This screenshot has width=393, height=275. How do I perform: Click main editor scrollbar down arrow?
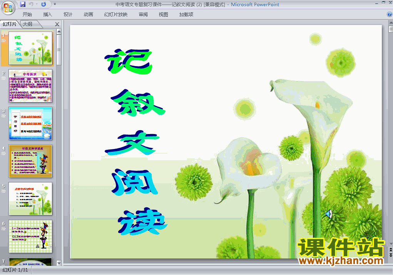click(x=391, y=244)
